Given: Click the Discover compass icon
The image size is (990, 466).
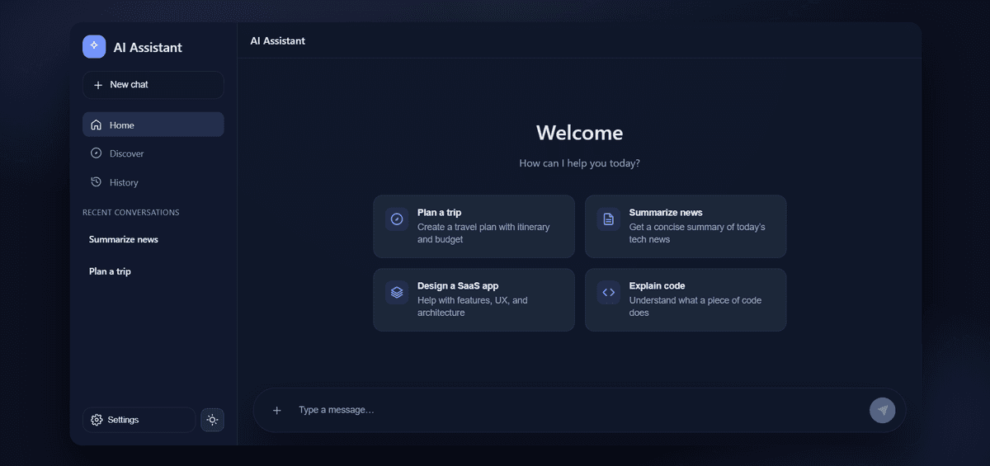Looking at the screenshot, I should tap(97, 153).
